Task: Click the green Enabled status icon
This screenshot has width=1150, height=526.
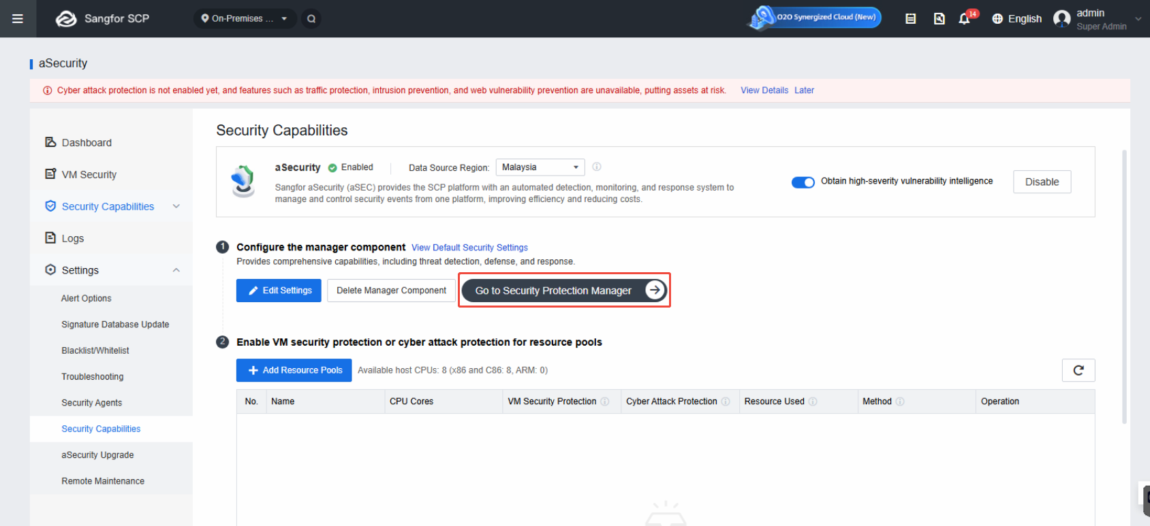Action: [332, 167]
